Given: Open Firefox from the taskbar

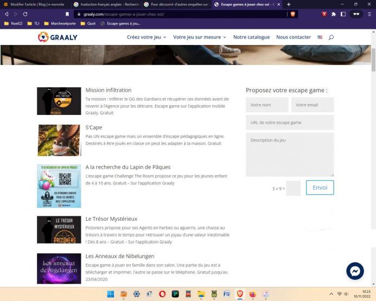Looking at the screenshot, I should pos(253,294).
